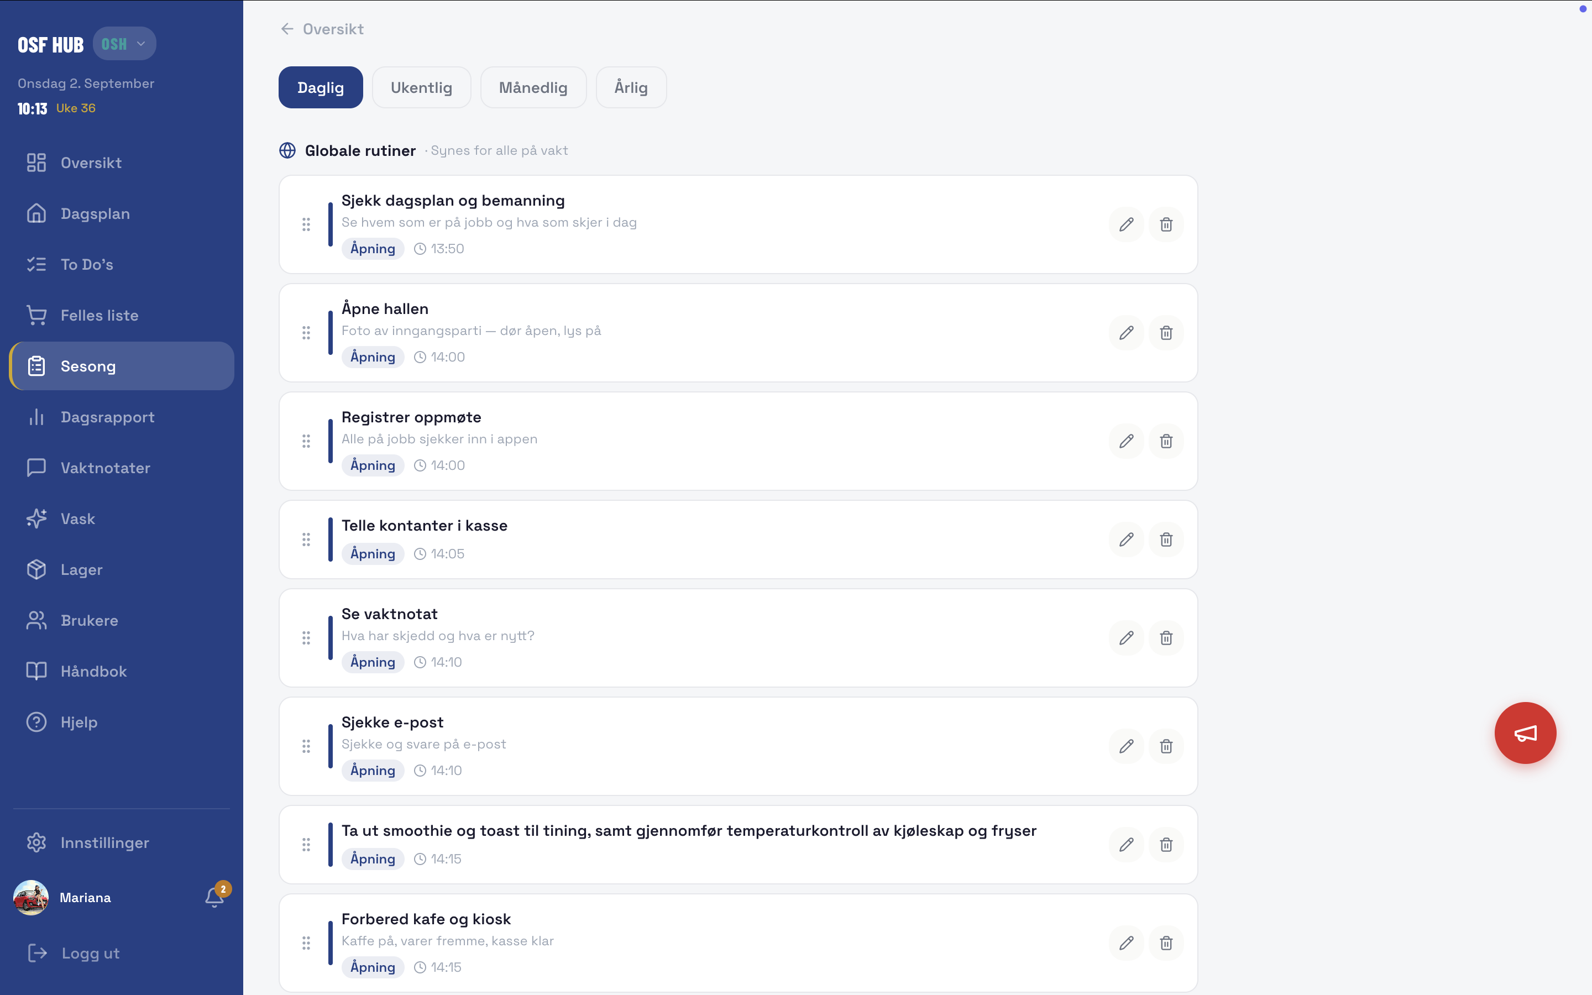
Task: Open Brukere in the sidebar
Action: point(122,621)
